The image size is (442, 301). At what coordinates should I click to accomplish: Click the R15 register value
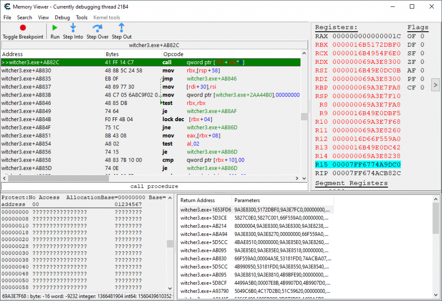[x=366, y=164]
